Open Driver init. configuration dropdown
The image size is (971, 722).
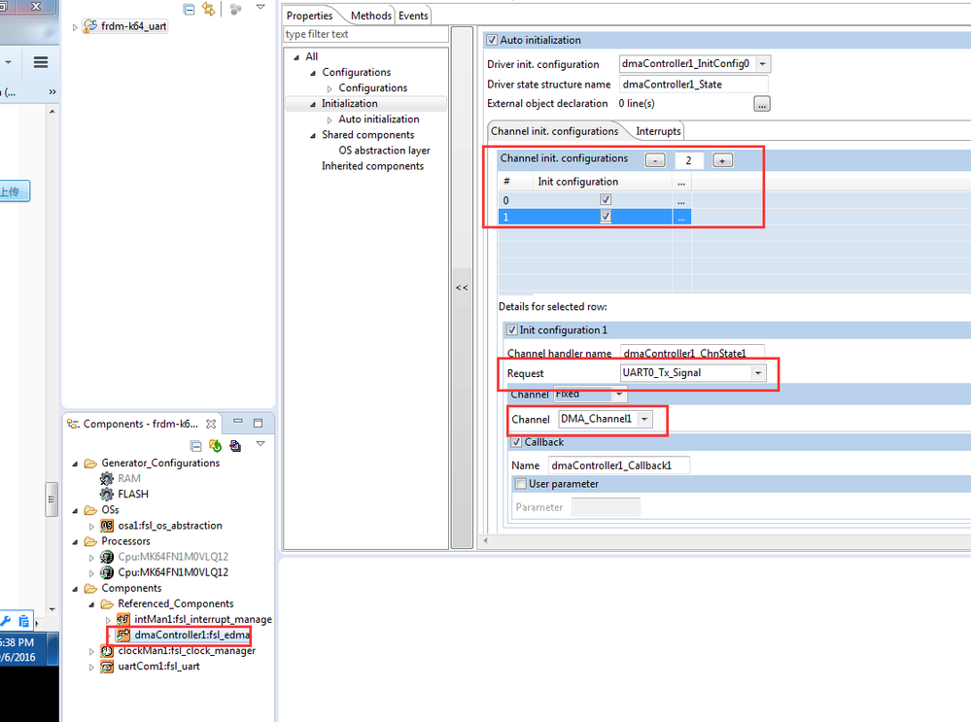(x=763, y=64)
